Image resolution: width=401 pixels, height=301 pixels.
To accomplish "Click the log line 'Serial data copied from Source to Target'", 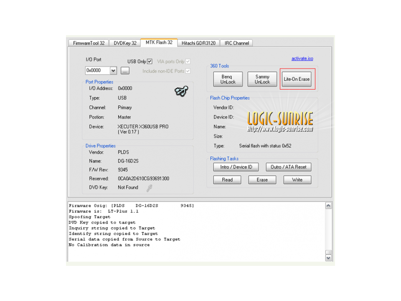I will [x=124, y=239].
